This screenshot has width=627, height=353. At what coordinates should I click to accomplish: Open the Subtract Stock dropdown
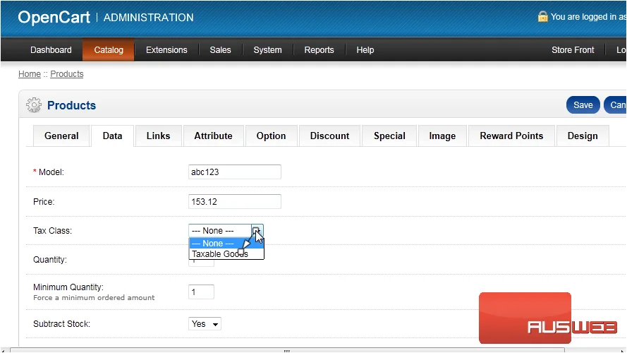point(205,324)
